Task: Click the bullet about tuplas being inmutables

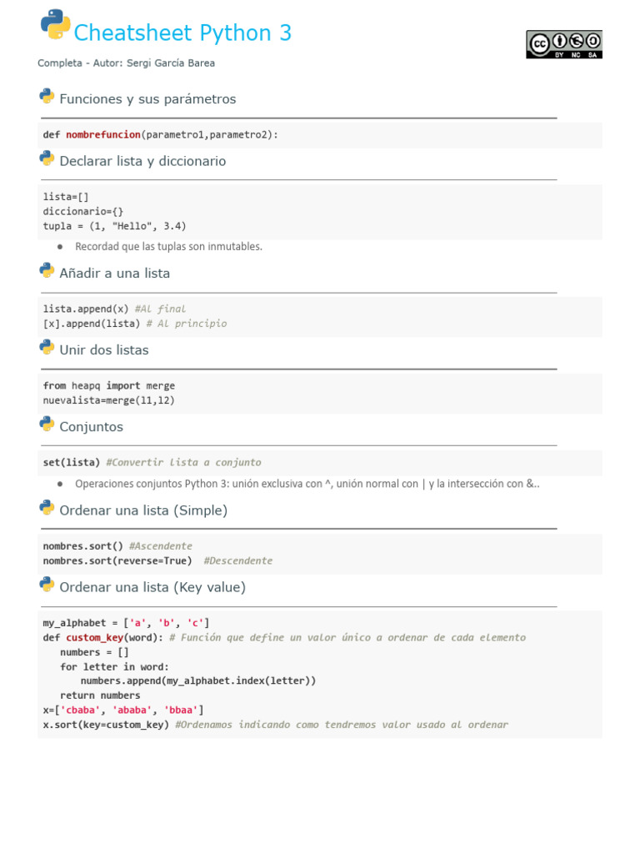Action: tap(168, 247)
